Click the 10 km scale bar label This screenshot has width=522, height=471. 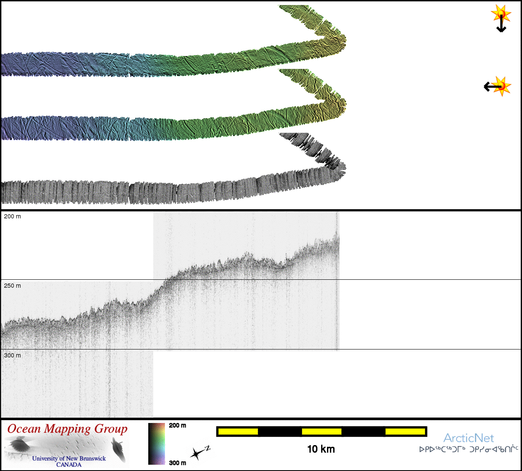(321, 449)
